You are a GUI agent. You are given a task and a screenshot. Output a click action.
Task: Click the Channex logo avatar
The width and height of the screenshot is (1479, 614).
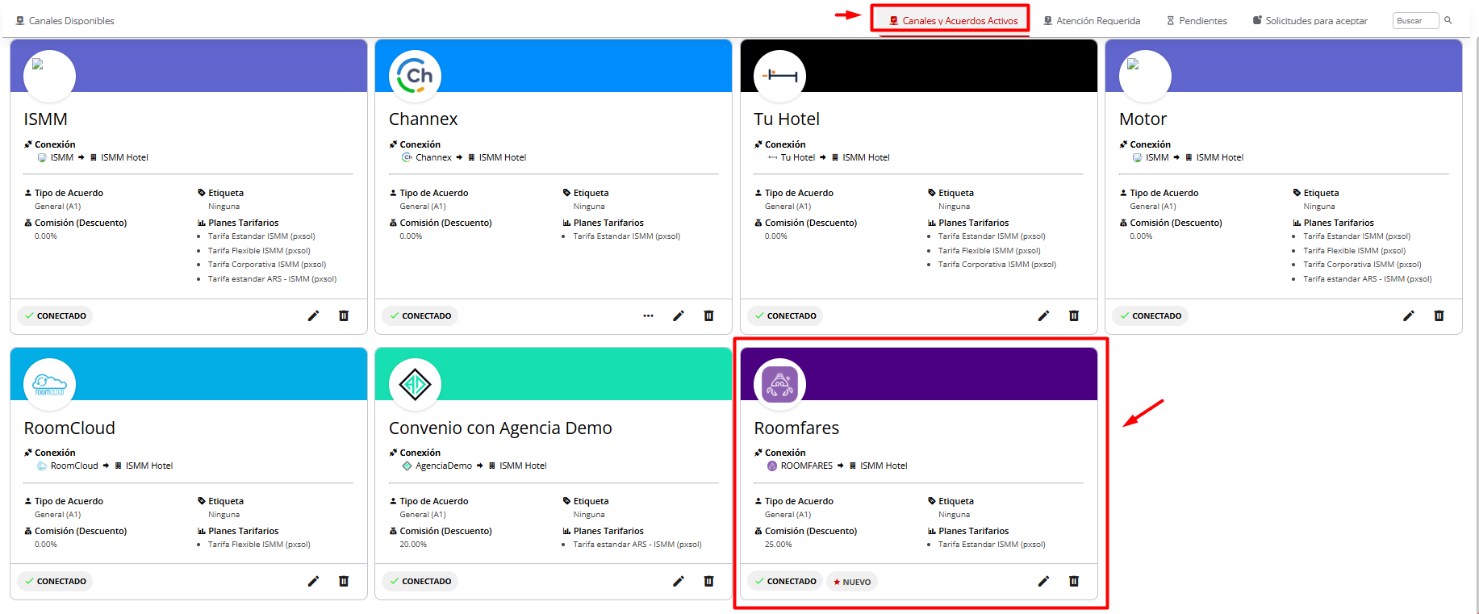point(415,76)
